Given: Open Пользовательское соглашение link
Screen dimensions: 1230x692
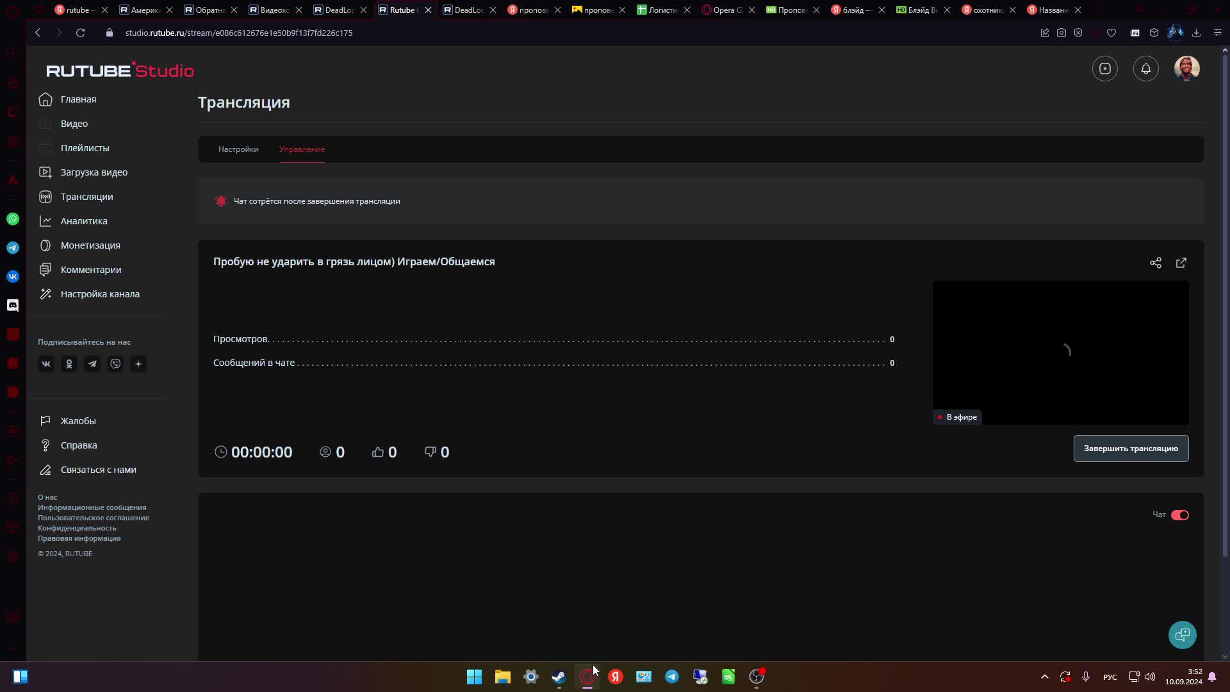Looking at the screenshot, I should coord(94,518).
